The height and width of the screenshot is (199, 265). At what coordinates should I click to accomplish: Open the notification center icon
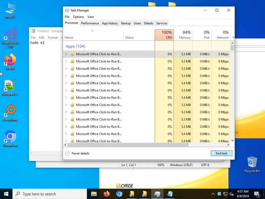click(257, 194)
